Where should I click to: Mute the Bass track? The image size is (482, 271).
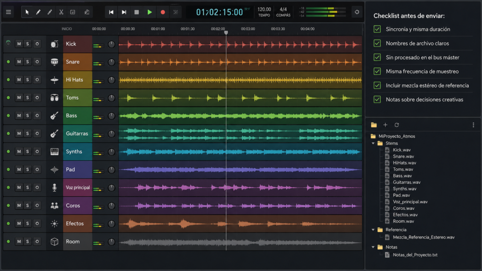coord(19,116)
